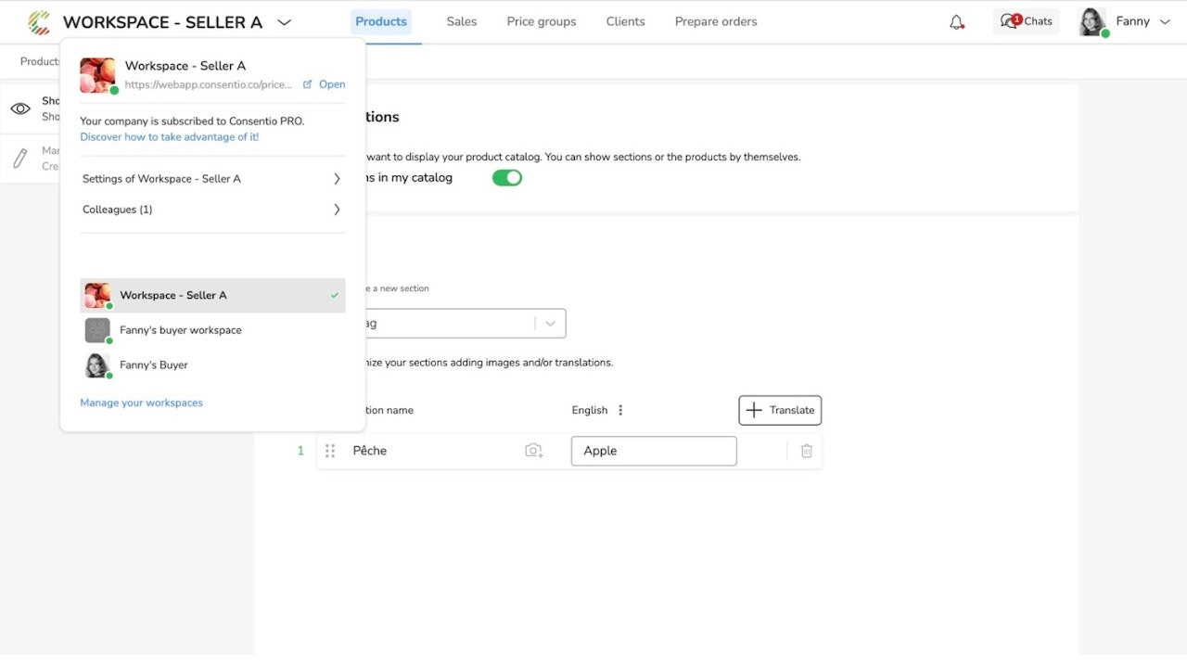Expand Settings of Workspace - Seller A
1187x664 pixels.
pyautogui.click(x=211, y=179)
